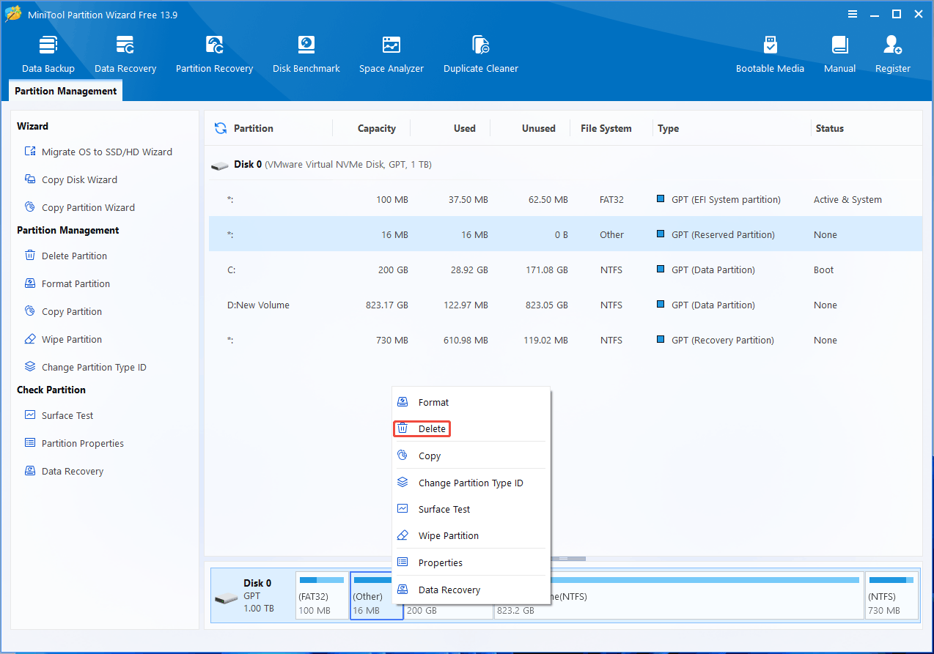The image size is (934, 654).
Task: Select Wipe Partition in context menu
Action: [x=471, y=535]
